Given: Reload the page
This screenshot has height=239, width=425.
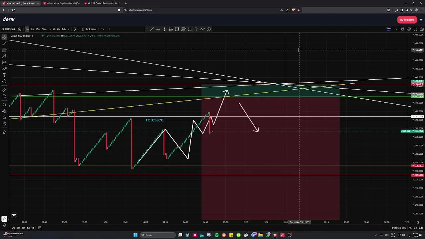Looking at the screenshot, I should pos(14,10).
